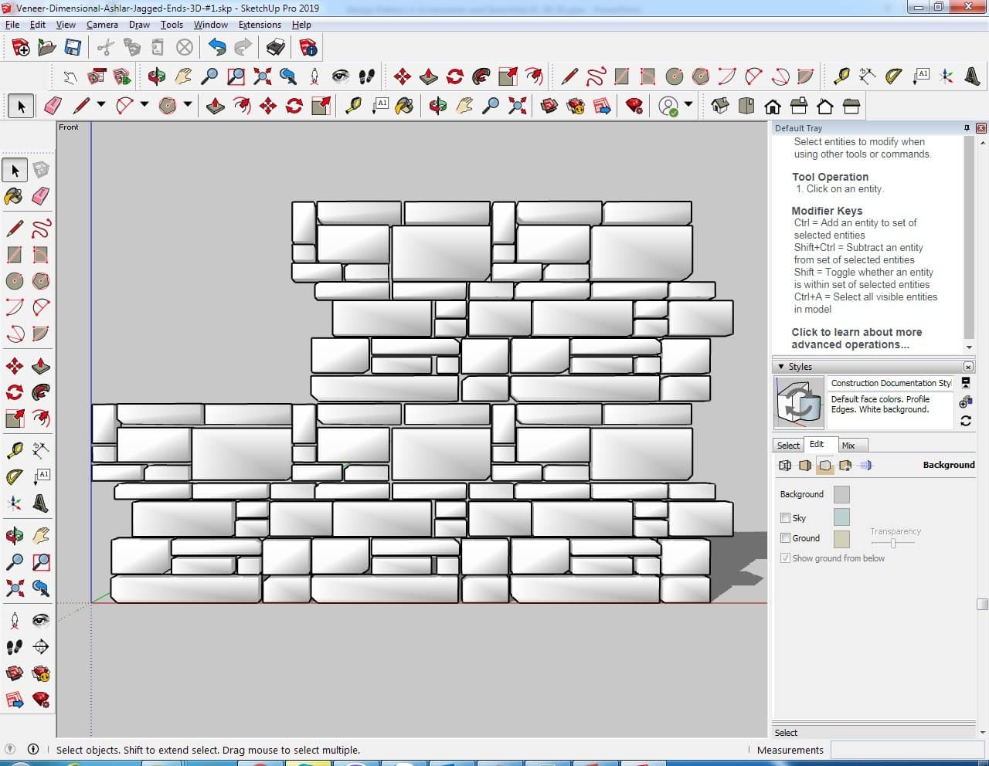This screenshot has width=989, height=766.
Task: Switch to the Mix tab
Action: coord(848,446)
